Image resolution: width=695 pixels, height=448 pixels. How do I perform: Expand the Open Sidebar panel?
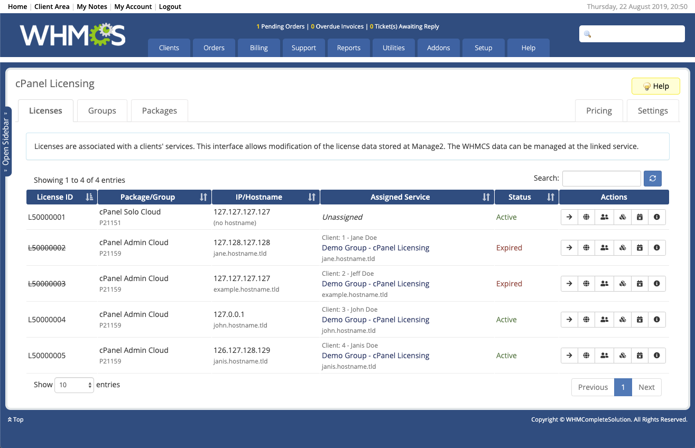(6, 142)
